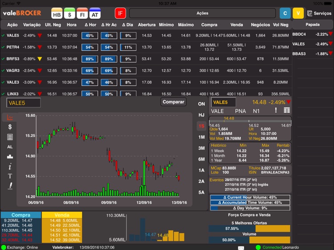Click the red down arrow on VALE5 row

coord(40,35)
